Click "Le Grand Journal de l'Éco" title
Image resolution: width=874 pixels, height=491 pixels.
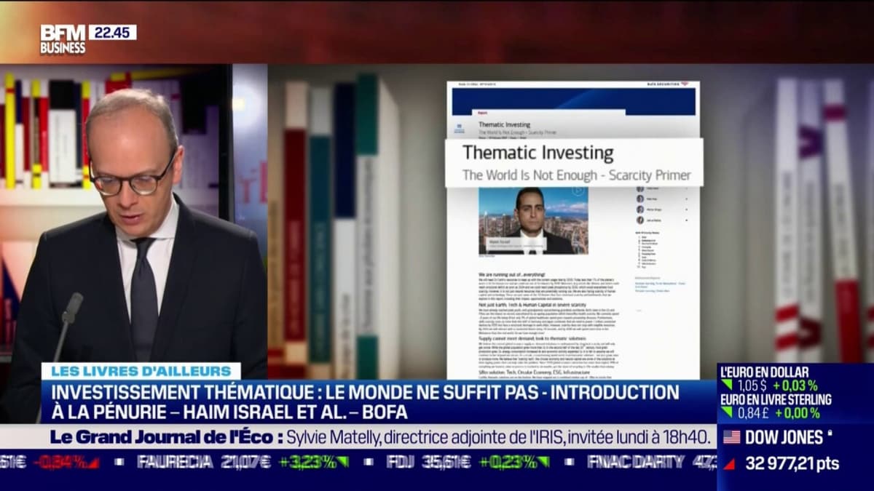coord(165,437)
